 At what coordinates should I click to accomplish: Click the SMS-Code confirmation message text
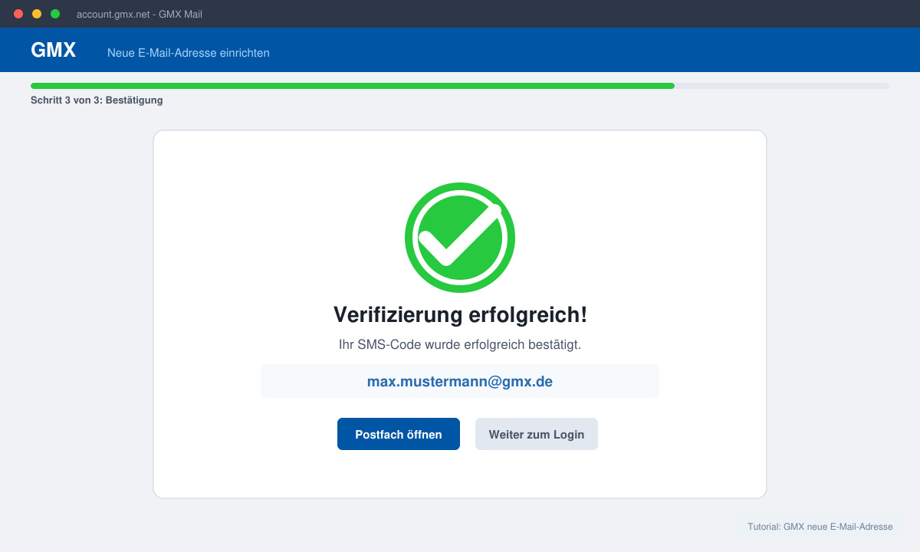tap(460, 345)
